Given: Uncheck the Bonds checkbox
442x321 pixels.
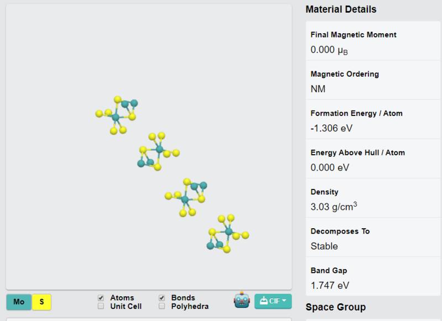Looking at the screenshot, I should point(162,298).
